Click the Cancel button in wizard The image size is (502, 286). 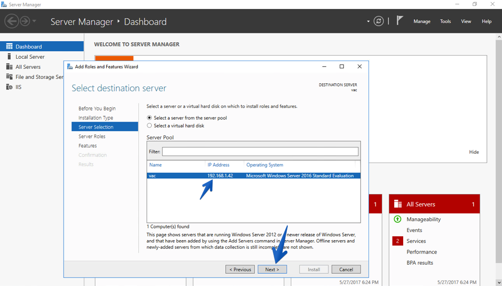[346, 269]
